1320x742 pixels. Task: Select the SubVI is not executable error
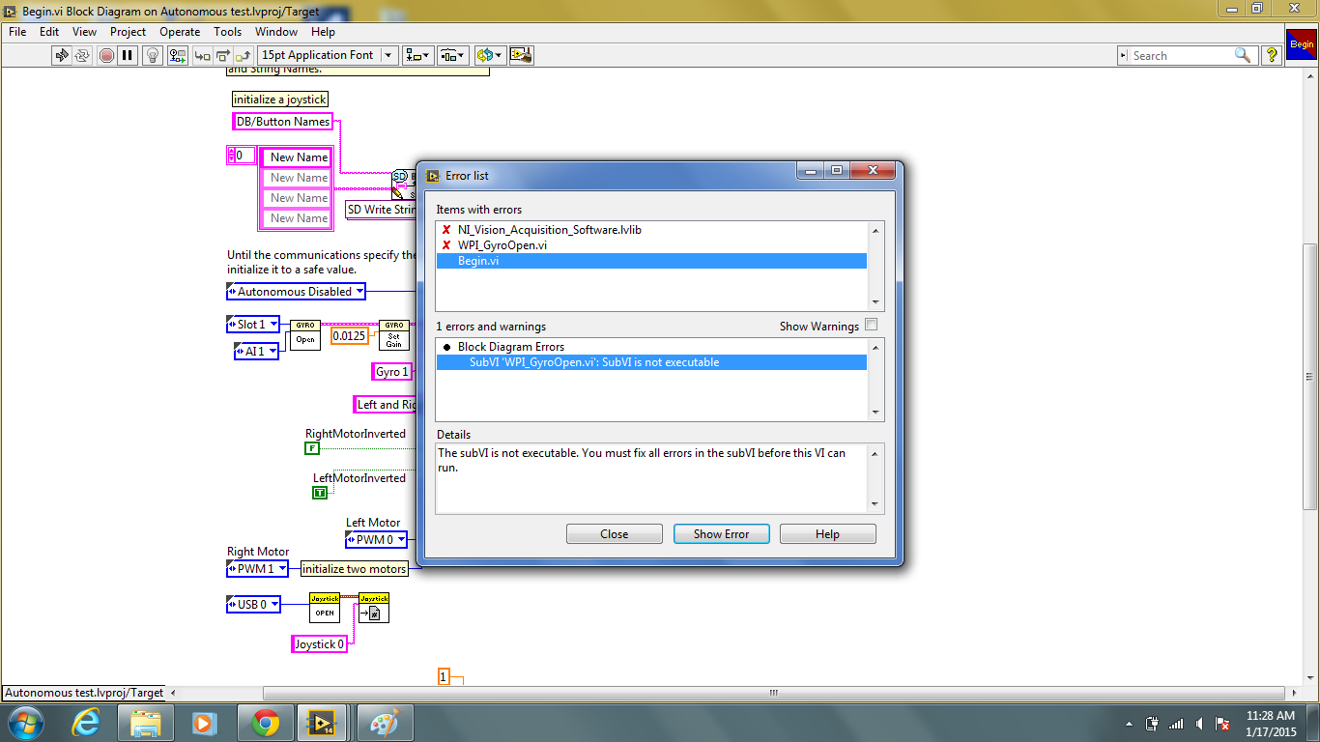point(651,362)
